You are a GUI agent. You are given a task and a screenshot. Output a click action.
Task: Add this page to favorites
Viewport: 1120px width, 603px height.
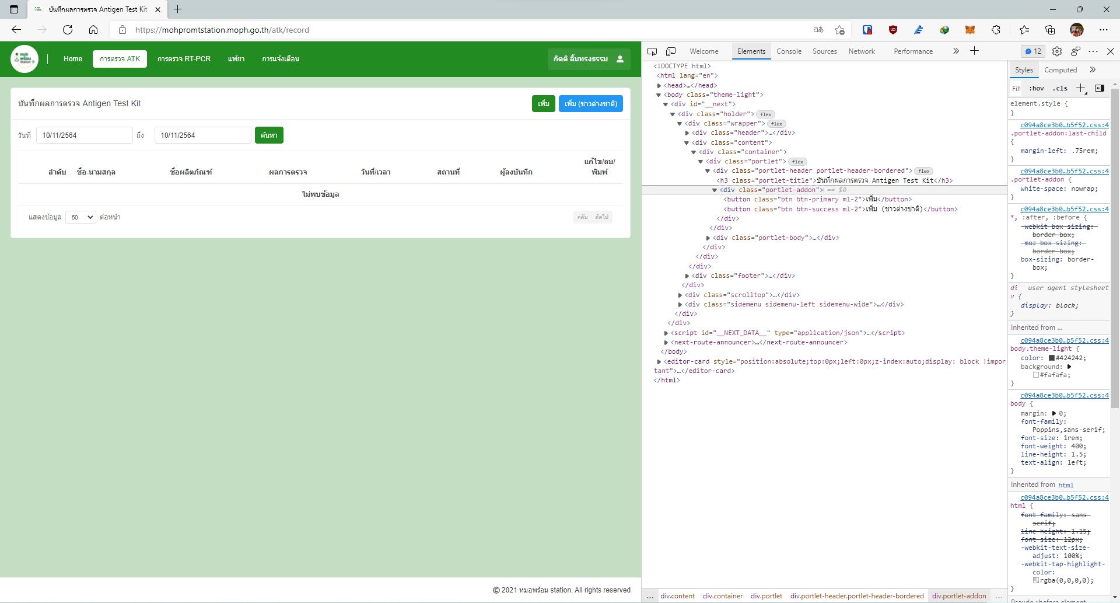tap(839, 30)
